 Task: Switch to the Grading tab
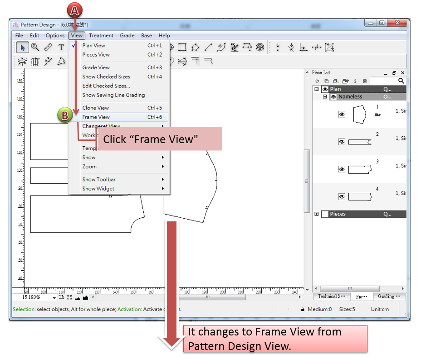(389, 297)
